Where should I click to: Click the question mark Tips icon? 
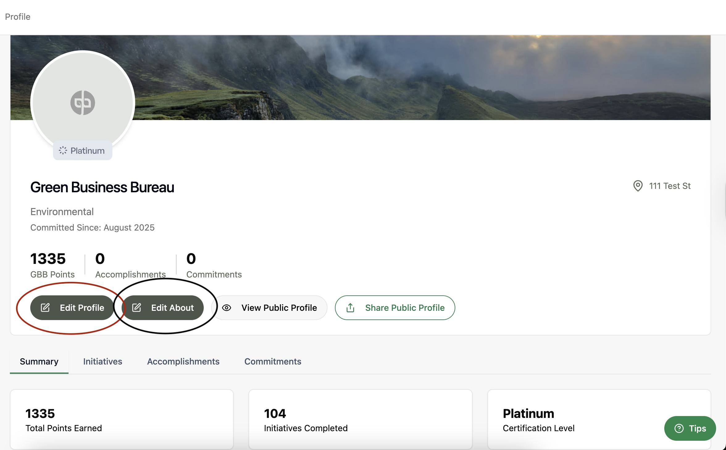[679, 428]
